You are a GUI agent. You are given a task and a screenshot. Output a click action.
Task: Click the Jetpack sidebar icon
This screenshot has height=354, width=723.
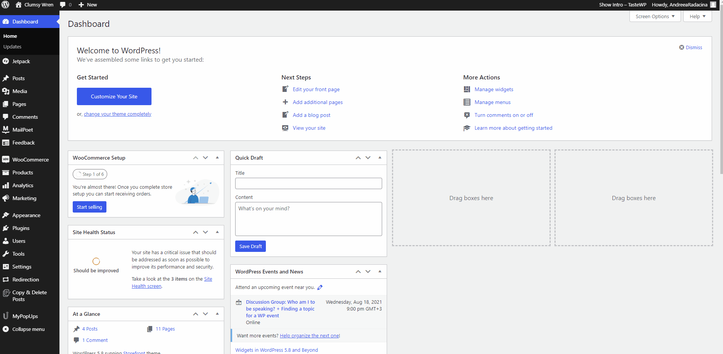tap(6, 61)
